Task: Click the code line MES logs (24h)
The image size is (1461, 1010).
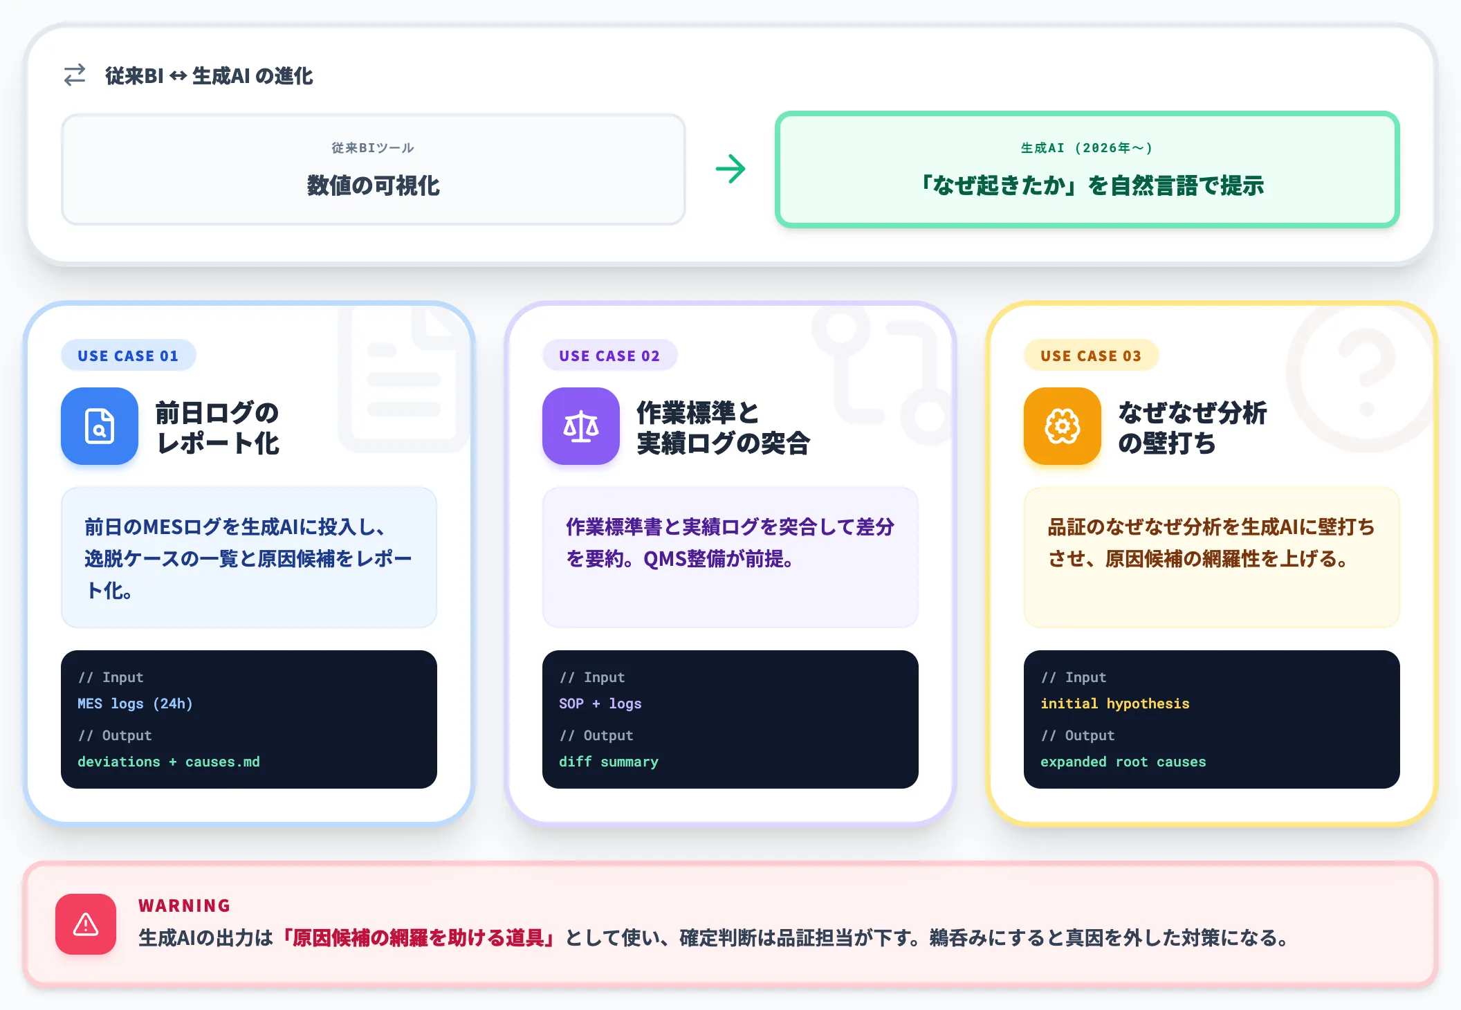Action: (x=135, y=704)
